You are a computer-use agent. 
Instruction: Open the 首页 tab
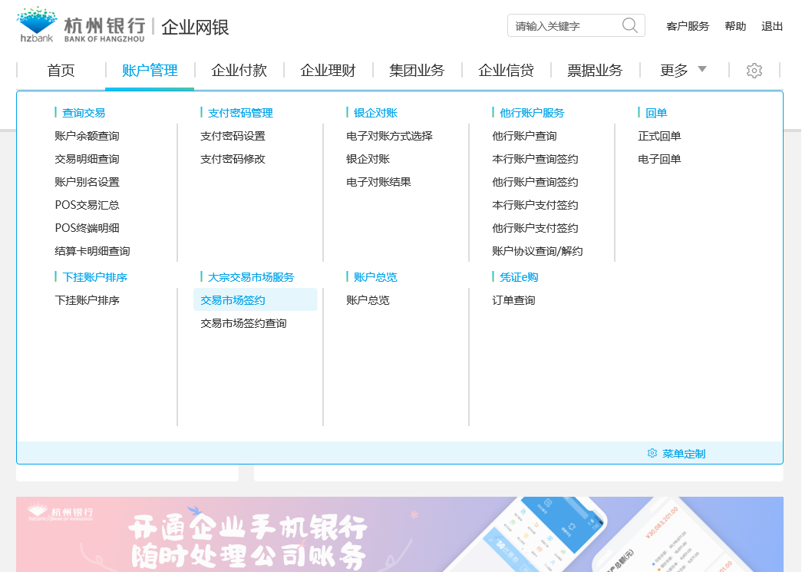61,71
